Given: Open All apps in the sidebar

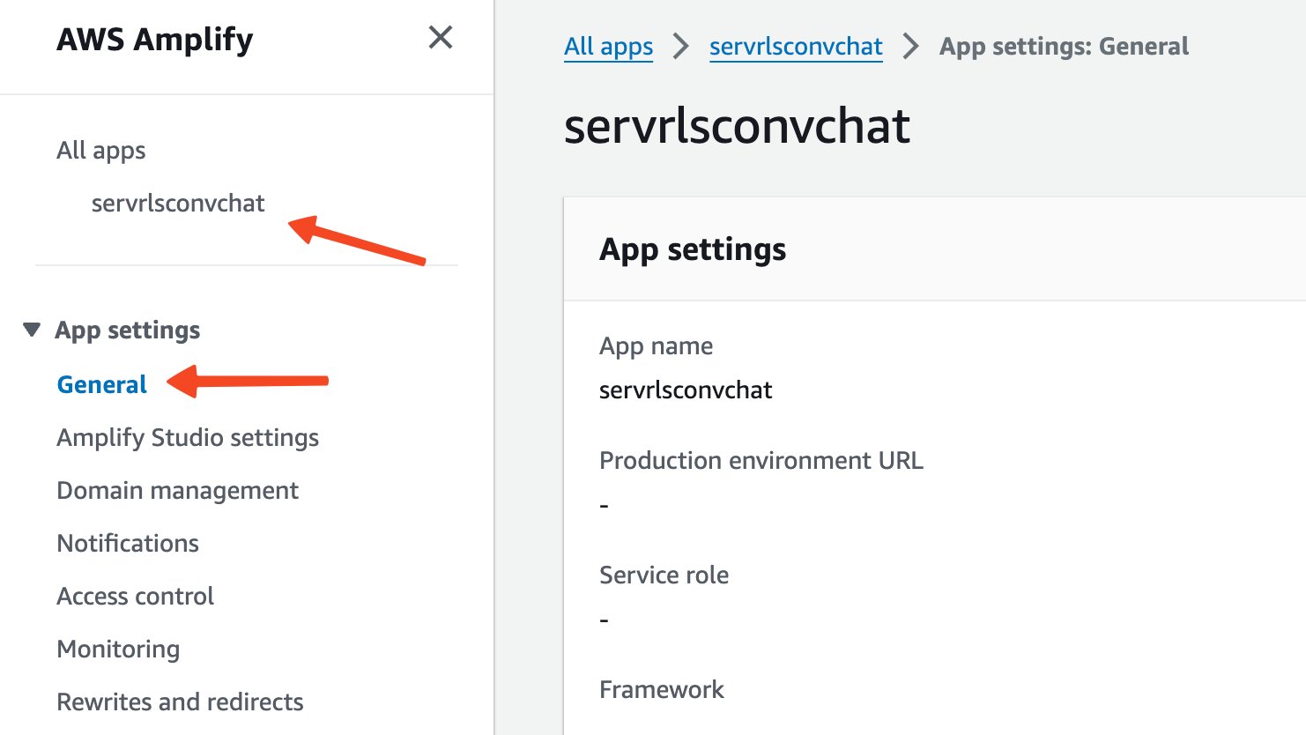Looking at the screenshot, I should (100, 151).
